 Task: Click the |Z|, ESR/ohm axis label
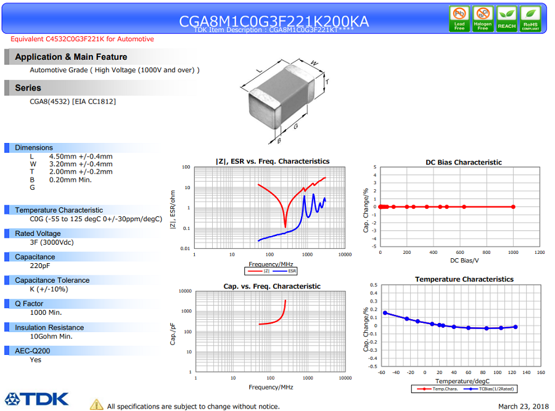point(173,210)
